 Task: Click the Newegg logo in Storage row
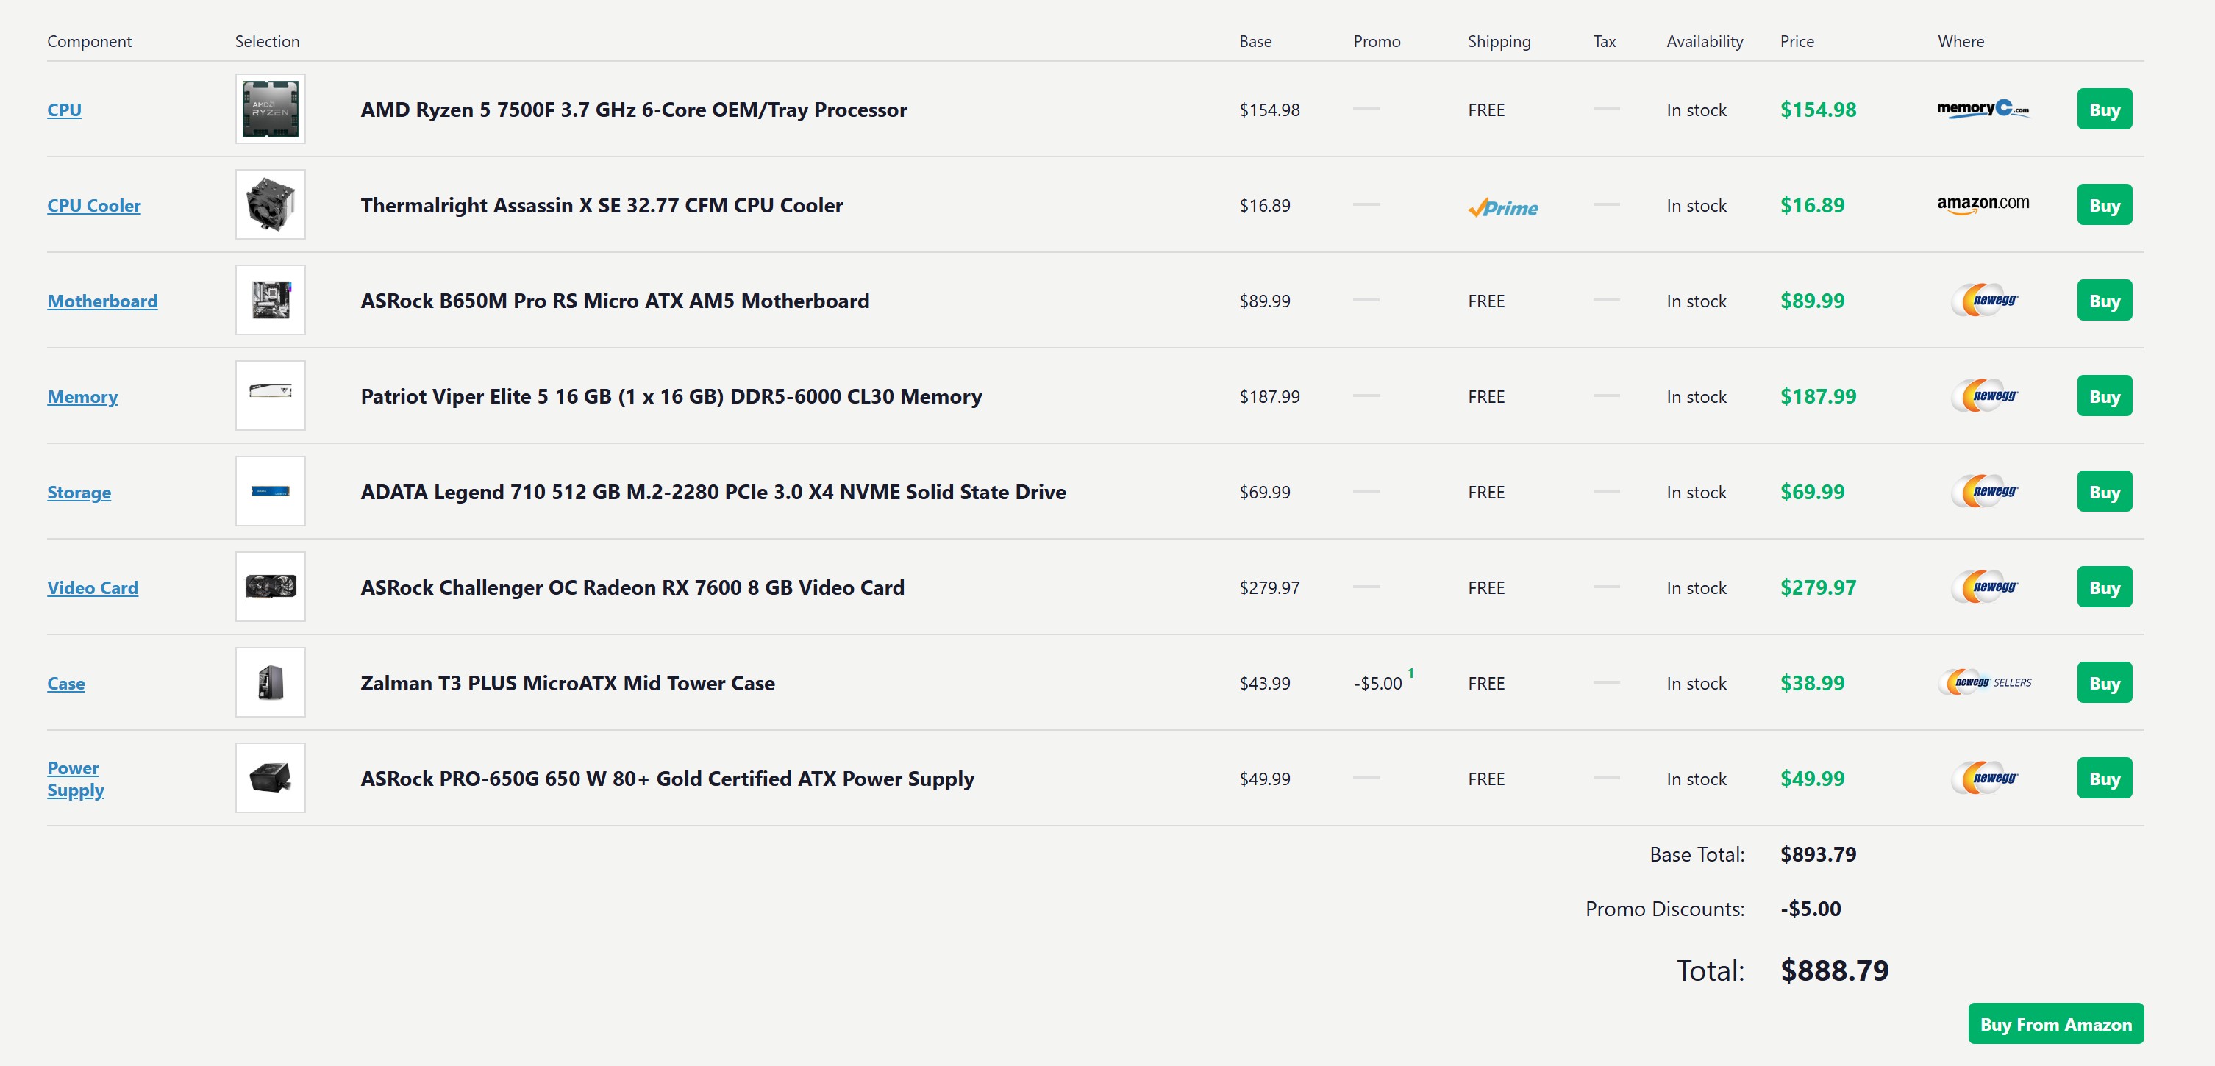[1985, 491]
